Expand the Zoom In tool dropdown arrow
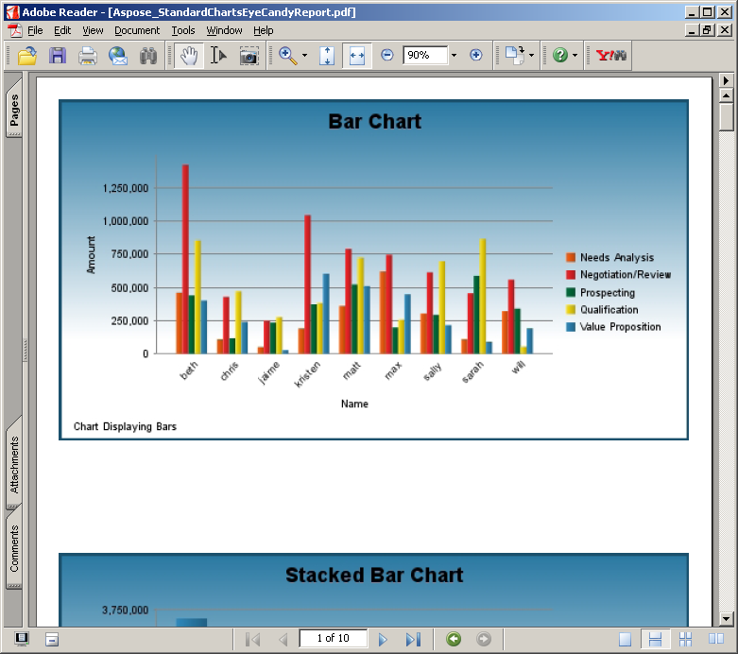Screen dimensions: 738x654 coord(304,56)
